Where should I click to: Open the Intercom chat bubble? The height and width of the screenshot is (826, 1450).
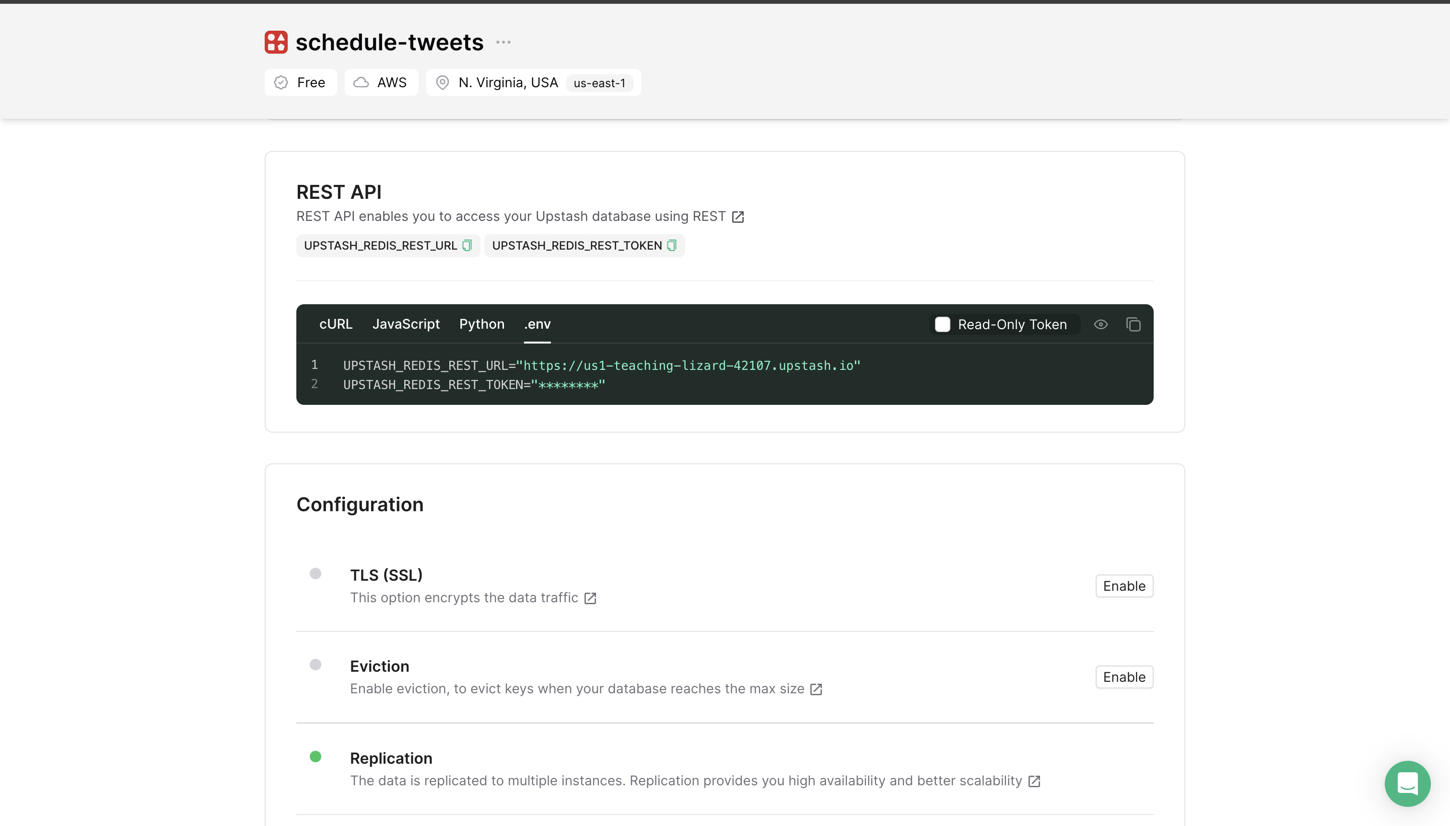1407,783
